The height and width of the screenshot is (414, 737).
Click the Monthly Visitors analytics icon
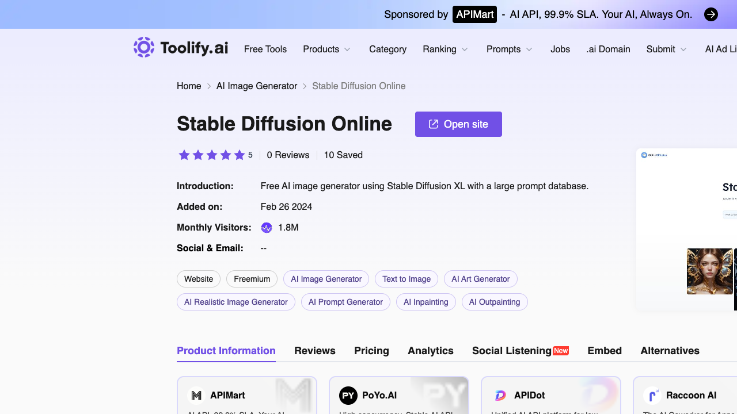tap(267, 228)
